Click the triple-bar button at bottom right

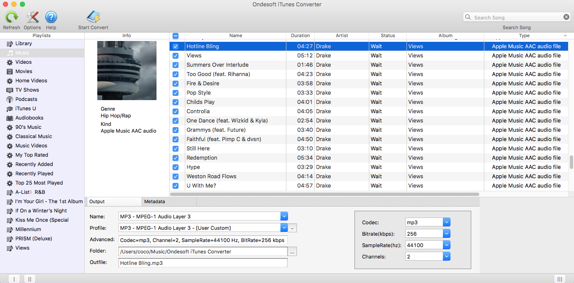(560, 279)
